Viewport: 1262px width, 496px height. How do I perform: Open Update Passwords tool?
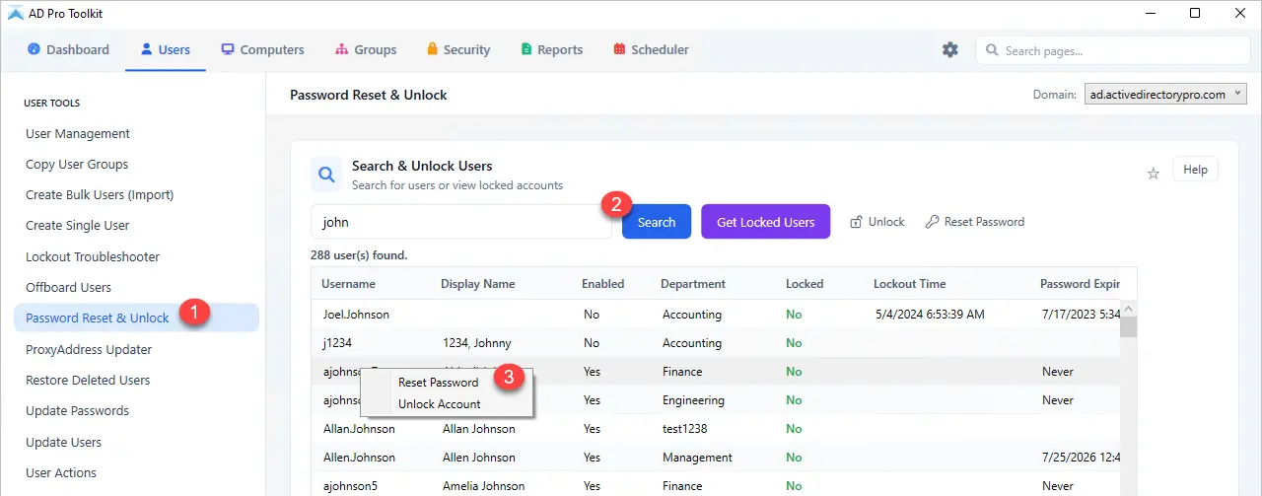click(77, 411)
